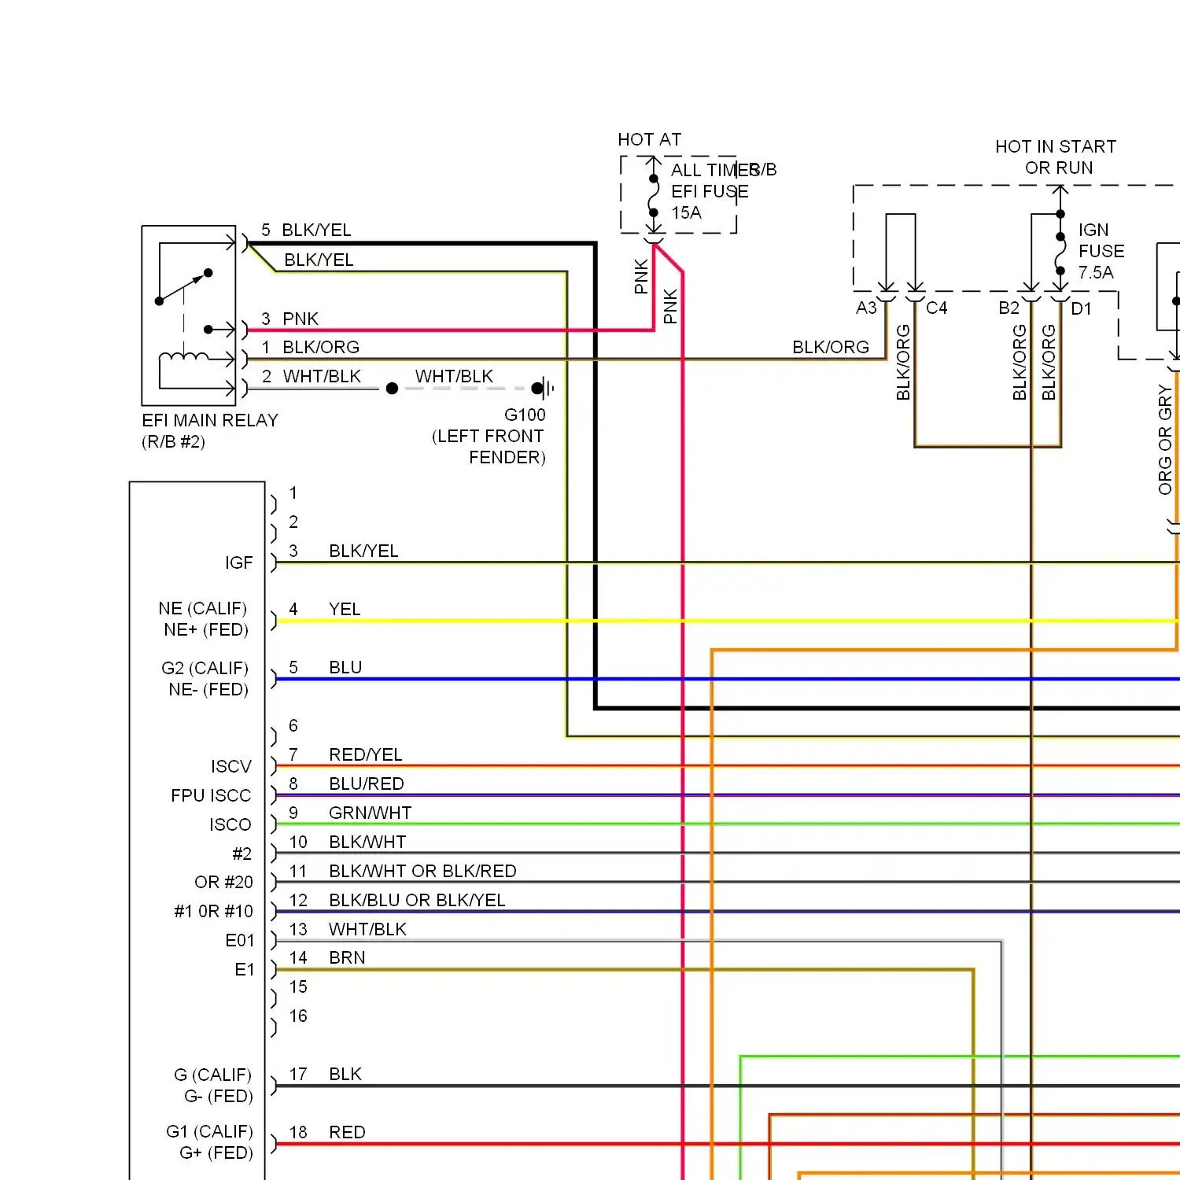Select the vertical 'ORG OR GRY' label
1180x1180 pixels.
coord(1165,440)
